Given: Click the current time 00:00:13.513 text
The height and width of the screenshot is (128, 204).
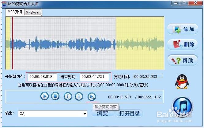Looking at the screenshot, I should click(x=119, y=97).
